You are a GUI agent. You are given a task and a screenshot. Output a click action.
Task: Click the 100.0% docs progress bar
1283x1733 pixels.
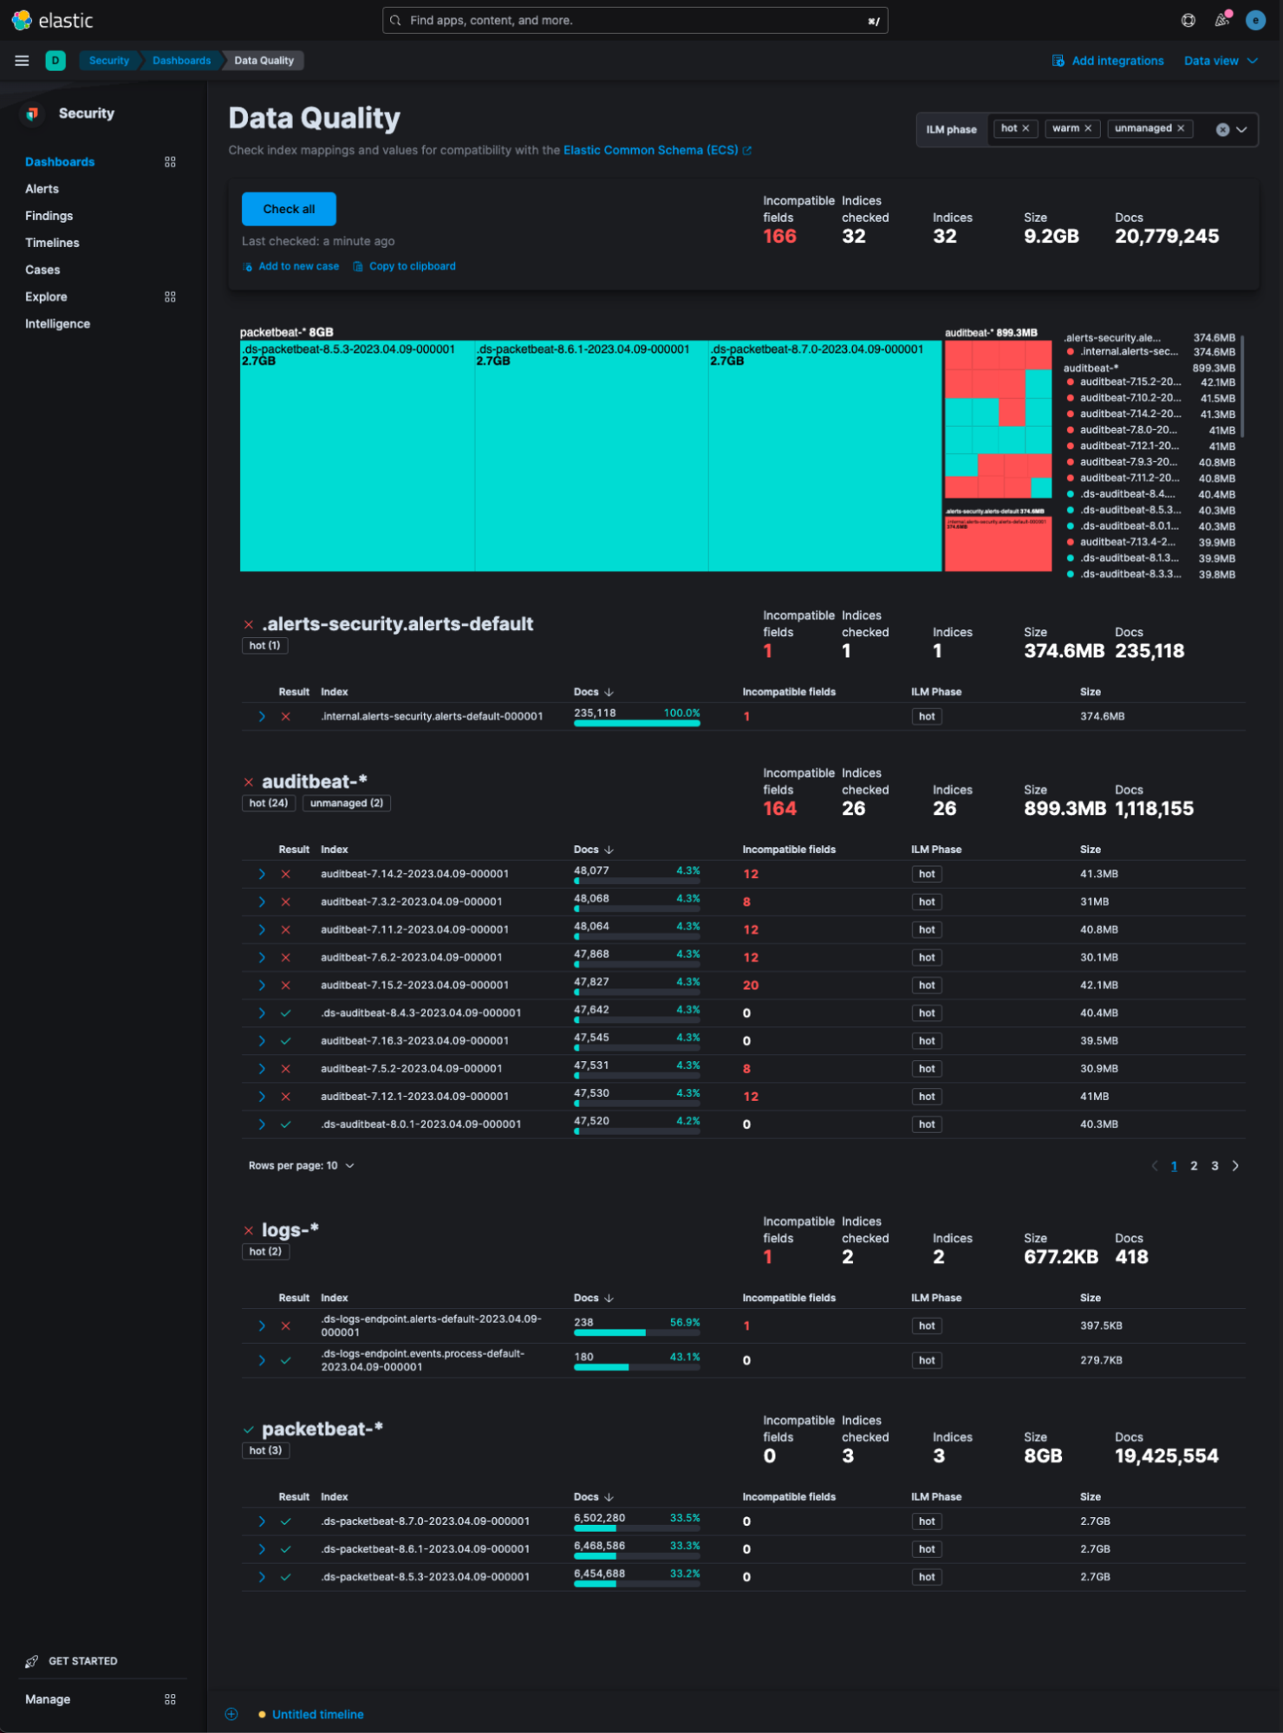coord(636,723)
